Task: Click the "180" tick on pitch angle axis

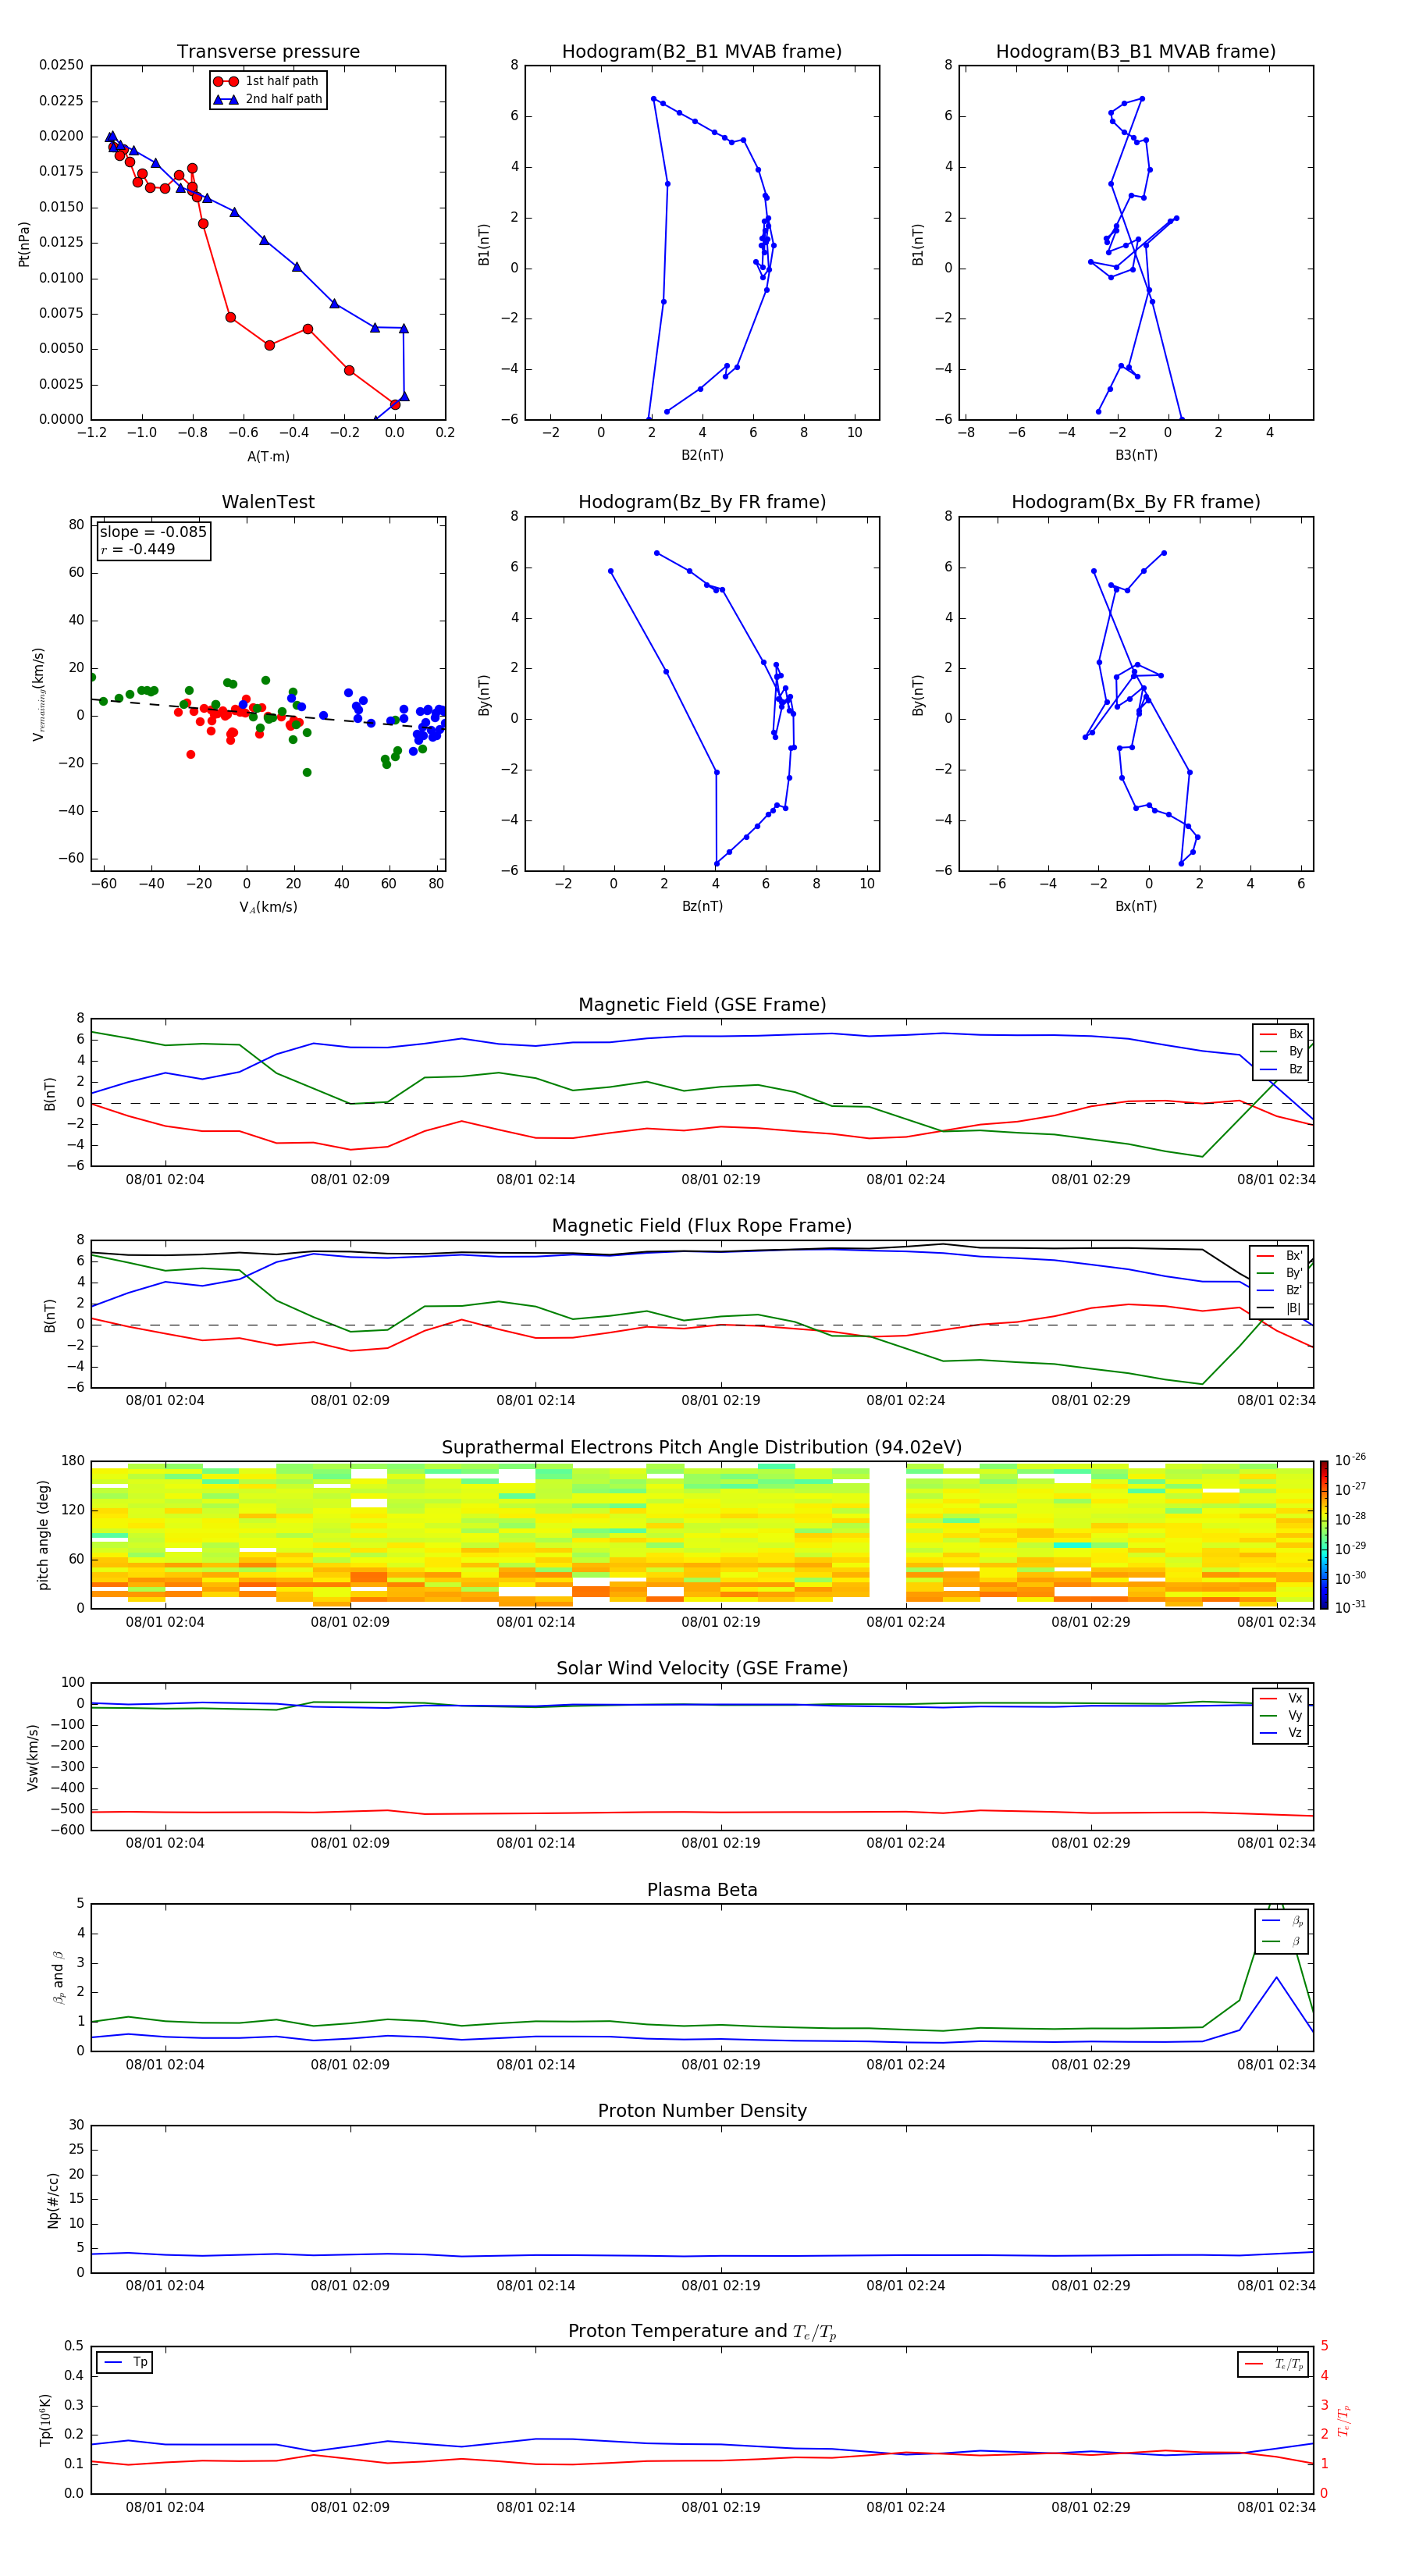Action: click(73, 1461)
